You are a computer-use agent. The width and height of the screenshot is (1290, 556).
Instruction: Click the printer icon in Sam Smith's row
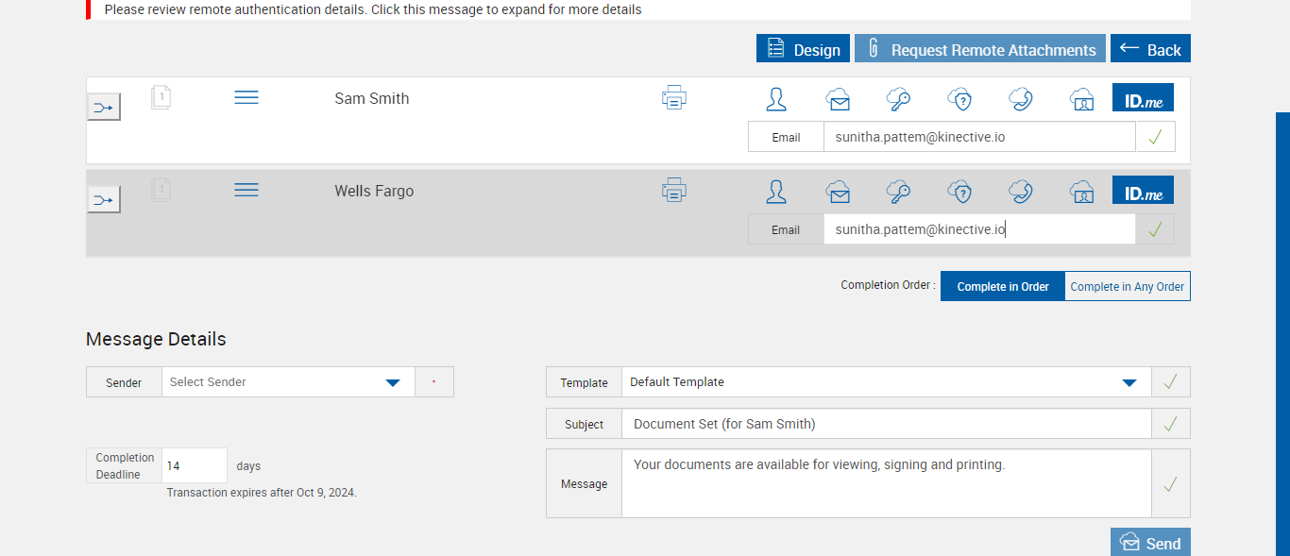[674, 98]
